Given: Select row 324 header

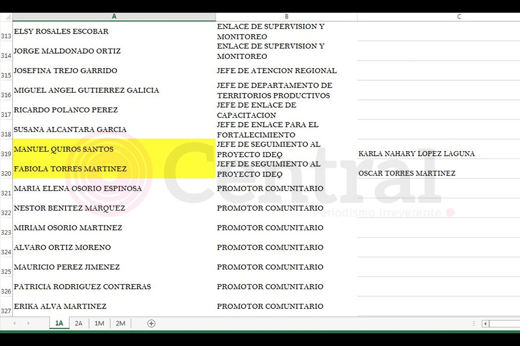Looking at the screenshot, I should pyautogui.click(x=6, y=247).
